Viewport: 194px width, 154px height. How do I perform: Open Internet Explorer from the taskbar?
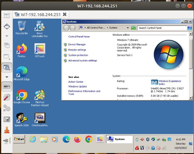pyautogui.click(x=32, y=139)
